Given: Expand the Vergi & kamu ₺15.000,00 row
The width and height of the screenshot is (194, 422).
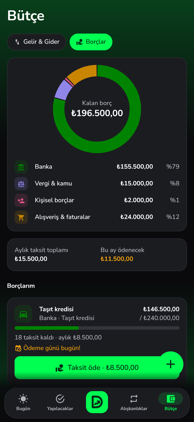Looking at the screenshot, I should pyautogui.click(x=97, y=183).
